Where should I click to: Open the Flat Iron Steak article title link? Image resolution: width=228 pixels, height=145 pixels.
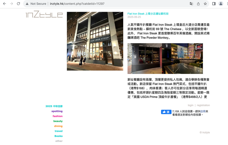[x=148, y=14]
